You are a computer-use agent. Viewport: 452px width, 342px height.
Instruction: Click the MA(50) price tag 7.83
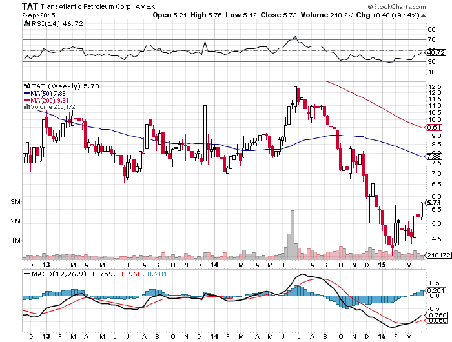pyautogui.click(x=433, y=156)
